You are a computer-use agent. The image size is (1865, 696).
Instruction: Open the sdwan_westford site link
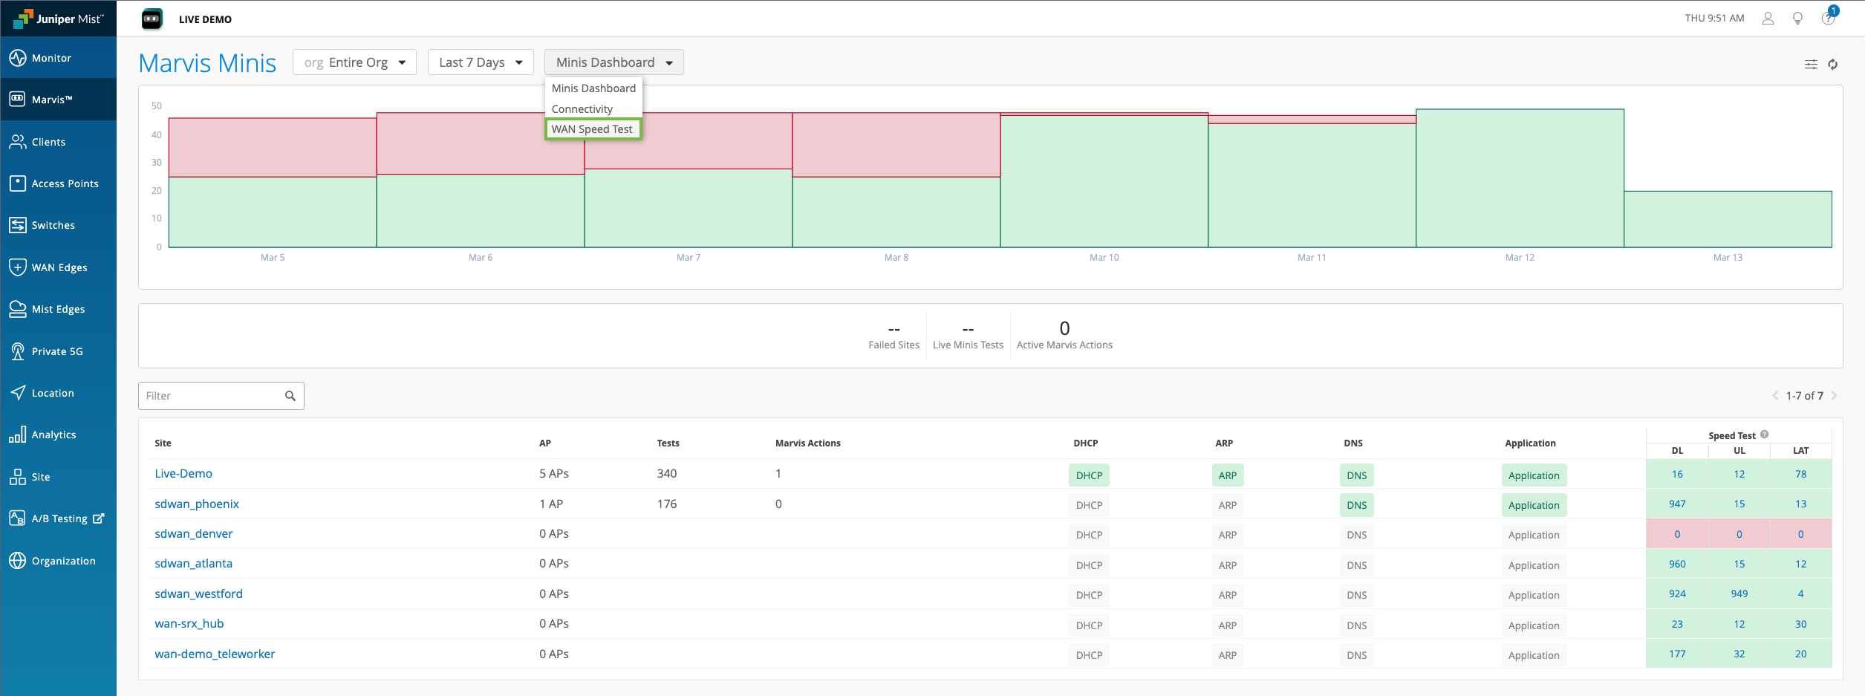pos(198,594)
